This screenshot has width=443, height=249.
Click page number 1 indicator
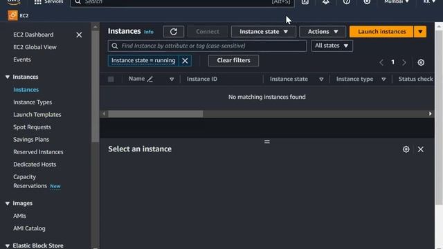pyautogui.click(x=392, y=62)
